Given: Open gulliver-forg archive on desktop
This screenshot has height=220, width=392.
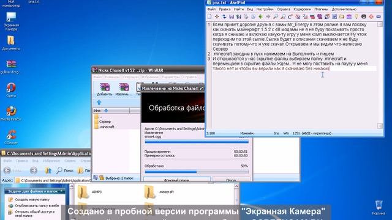Looking at the screenshot, I should (11, 67).
